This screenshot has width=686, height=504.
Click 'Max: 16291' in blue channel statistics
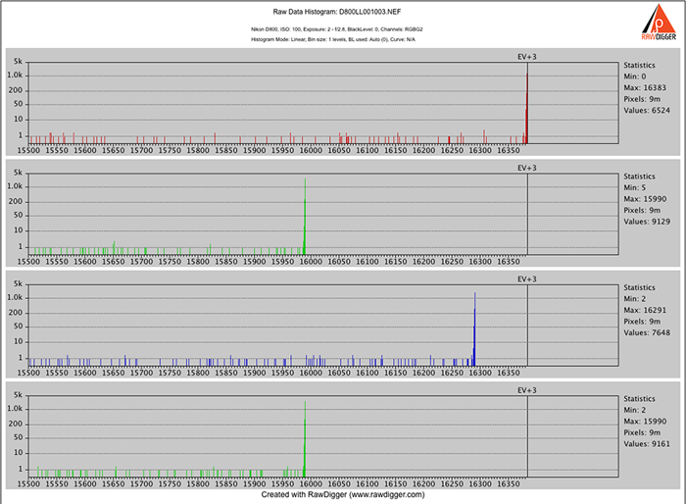point(645,310)
